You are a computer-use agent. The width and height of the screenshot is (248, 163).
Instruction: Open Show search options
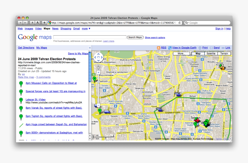pyautogui.click(x=155, y=37)
